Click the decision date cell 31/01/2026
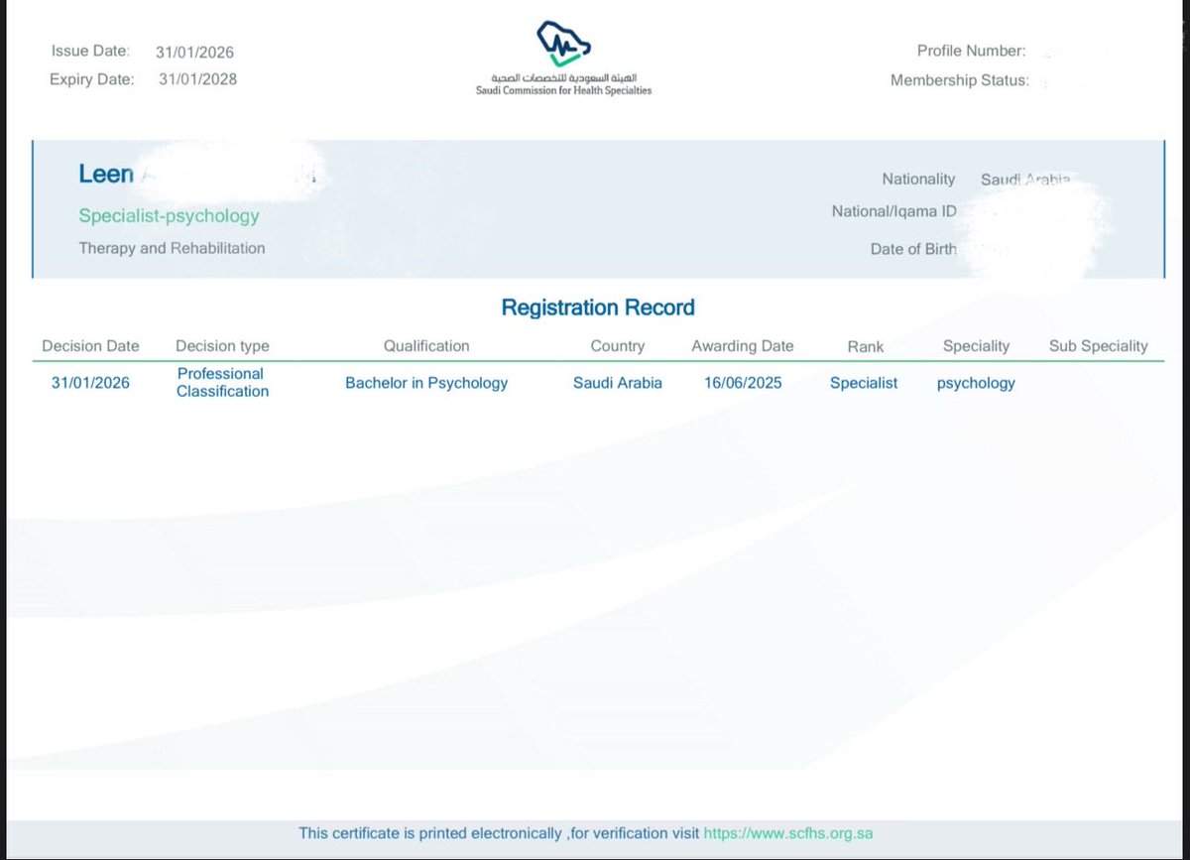The width and height of the screenshot is (1190, 860). coord(90,383)
